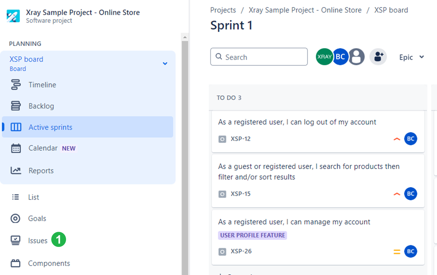The height and width of the screenshot is (275, 437).
Task: Open the XSP-15 issue key link
Action: [x=241, y=194]
